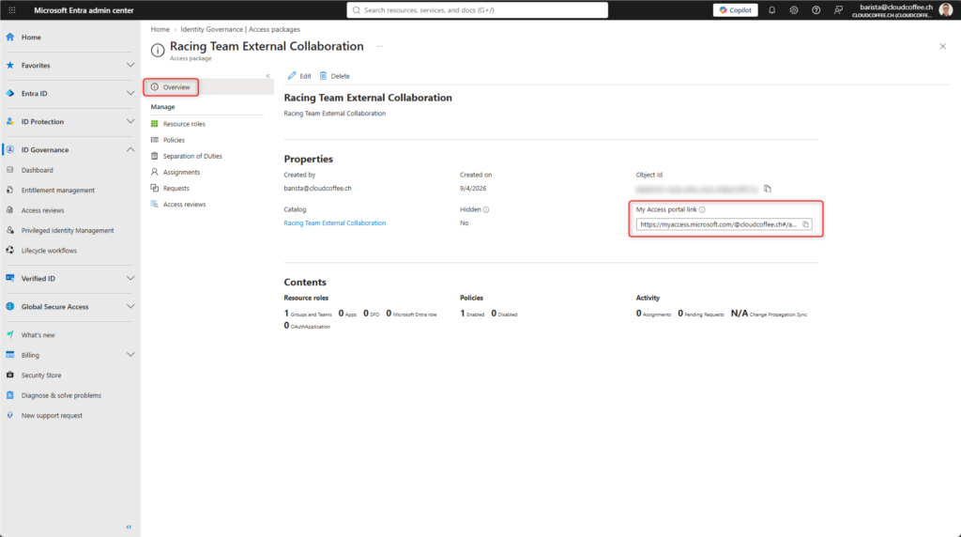961x537 pixels.
Task: Launch Copilot from the top bar
Action: (736, 9)
